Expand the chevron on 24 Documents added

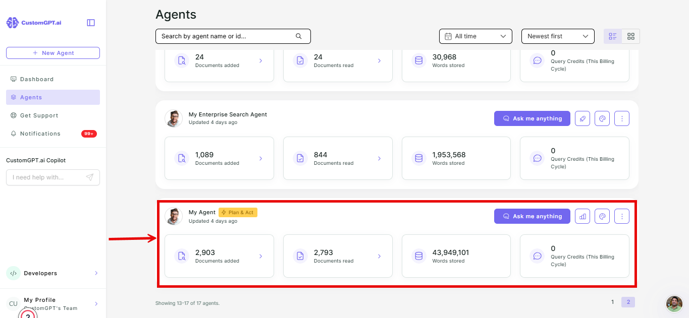(261, 60)
